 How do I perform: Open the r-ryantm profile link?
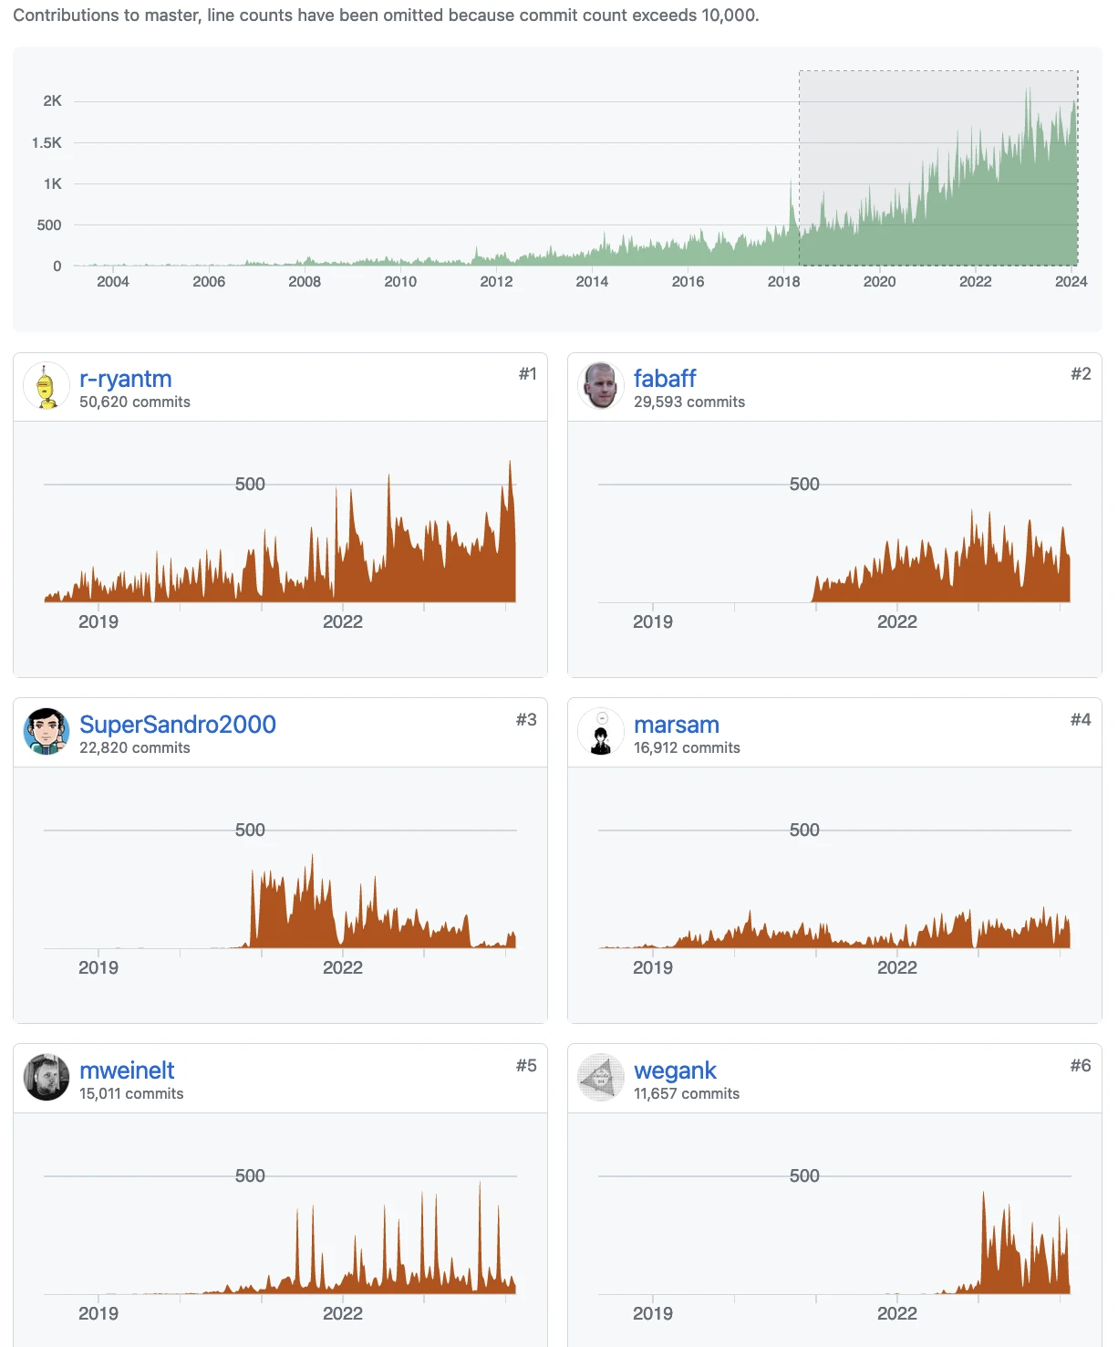(x=125, y=379)
